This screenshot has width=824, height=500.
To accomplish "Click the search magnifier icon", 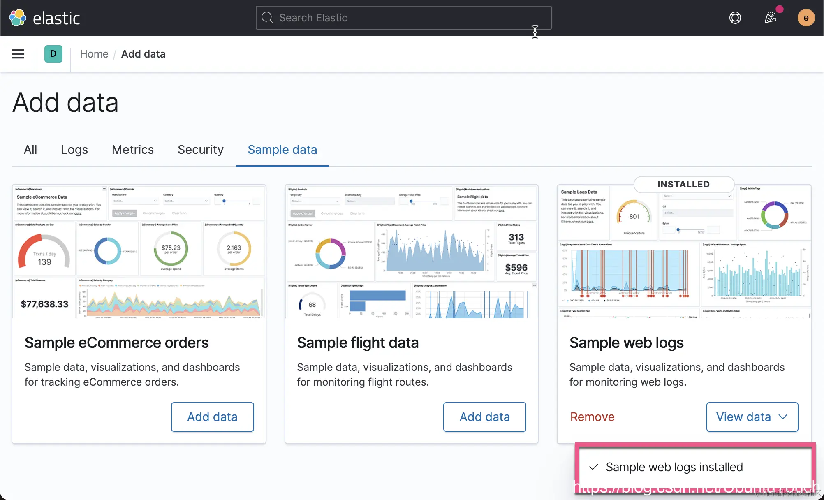I will pos(267,18).
